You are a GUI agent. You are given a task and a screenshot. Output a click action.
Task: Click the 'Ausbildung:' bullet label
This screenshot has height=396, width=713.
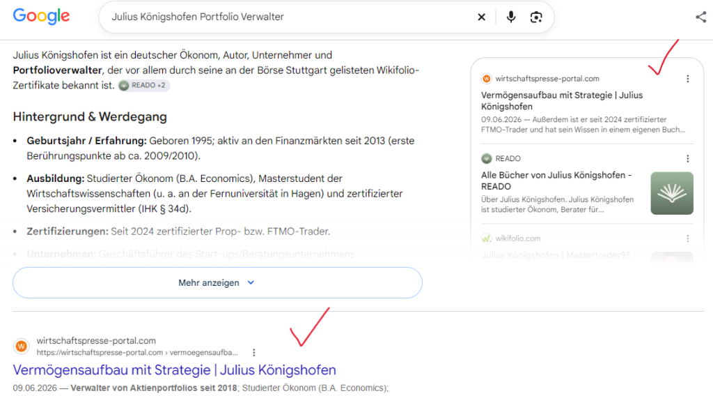pyautogui.click(x=56, y=178)
